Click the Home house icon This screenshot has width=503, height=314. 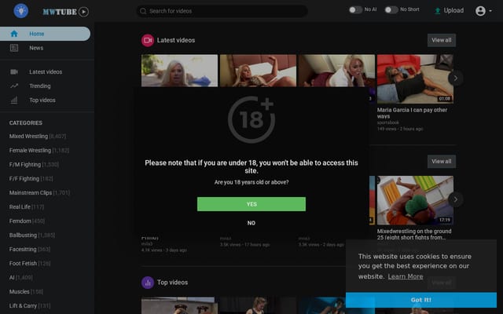click(x=14, y=34)
